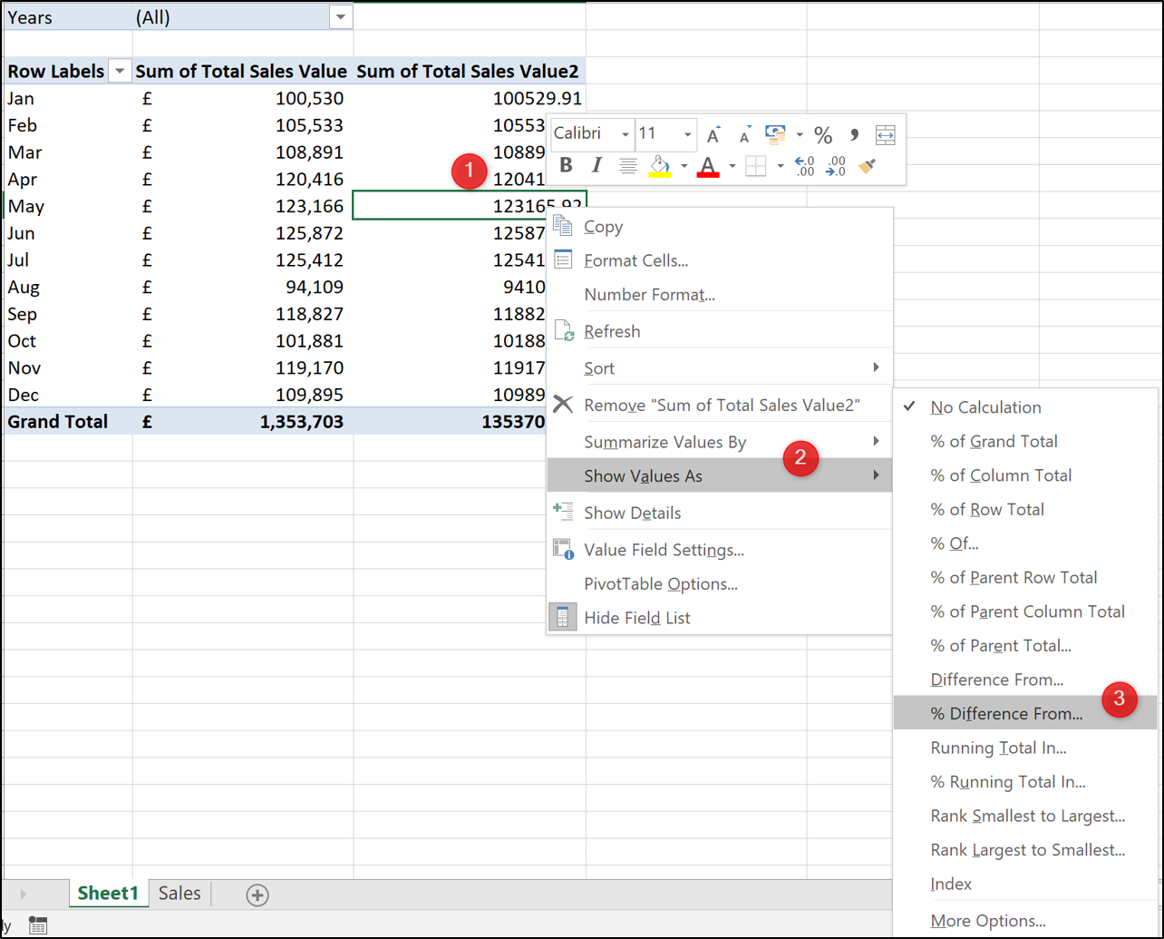Open the Row Labels filter dropdown
This screenshot has width=1164, height=939.
(x=119, y=71)
